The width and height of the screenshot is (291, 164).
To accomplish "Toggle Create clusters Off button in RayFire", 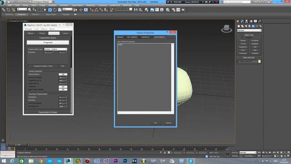I will click(x=63, y=74).
